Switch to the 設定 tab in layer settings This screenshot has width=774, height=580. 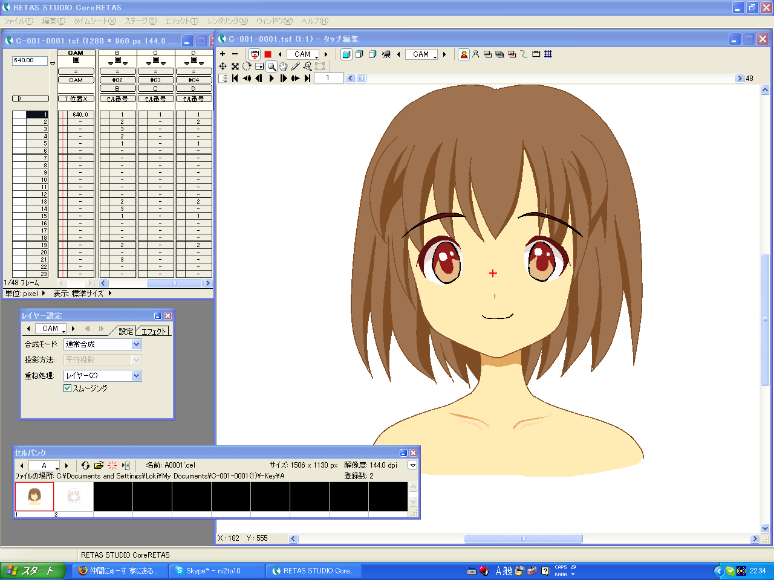126,331
